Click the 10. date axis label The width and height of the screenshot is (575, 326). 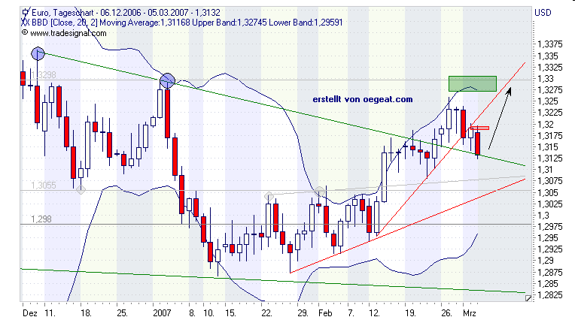coord(208,313)
